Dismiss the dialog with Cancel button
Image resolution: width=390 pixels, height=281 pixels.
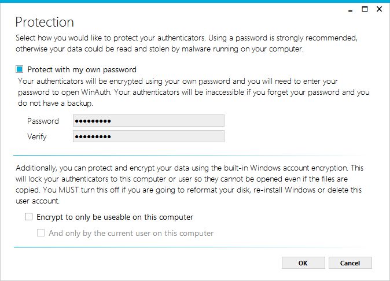(x=350, y=263)
